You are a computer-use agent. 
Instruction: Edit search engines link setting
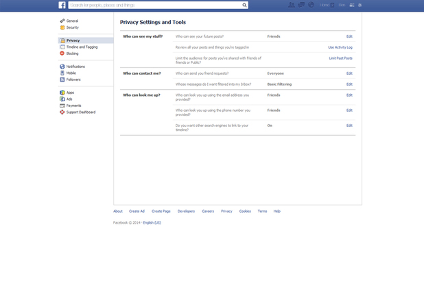[349, 126]
